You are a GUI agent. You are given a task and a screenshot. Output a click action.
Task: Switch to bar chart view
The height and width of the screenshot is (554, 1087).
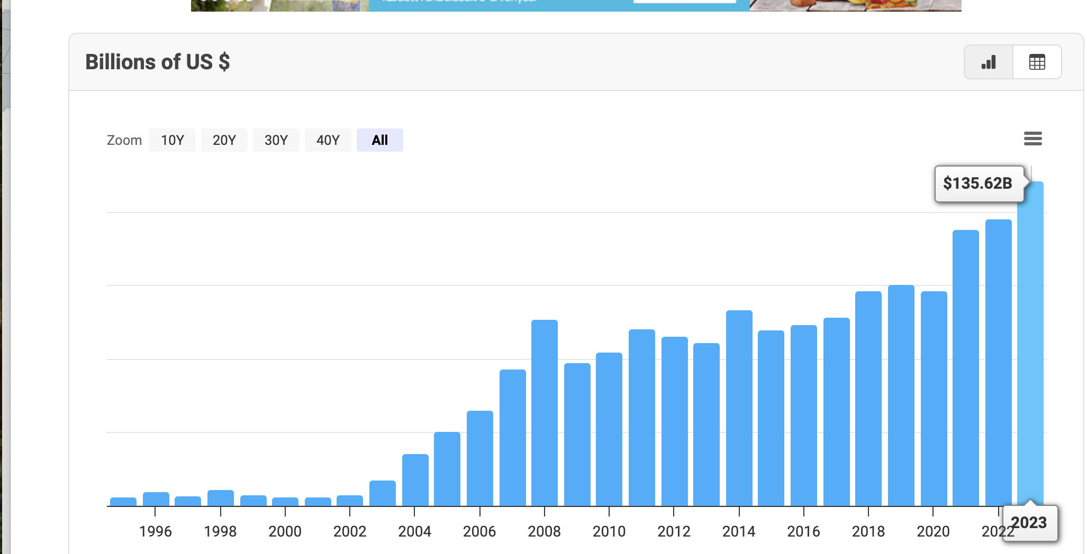pos(989,62)
